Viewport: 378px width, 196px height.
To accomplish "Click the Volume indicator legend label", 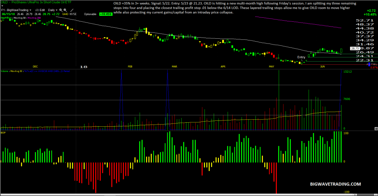I will coord(4,71).
